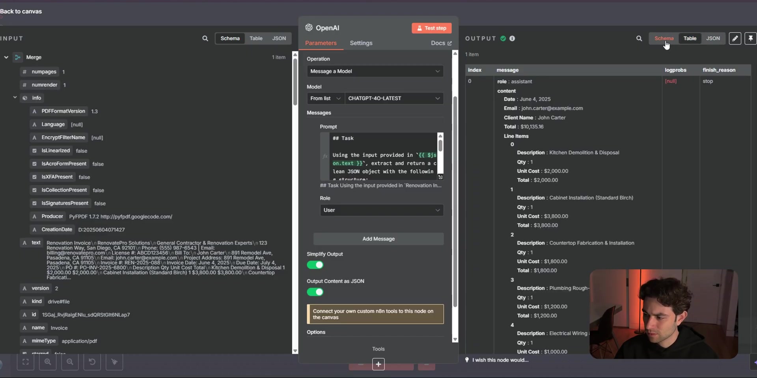Click the string type icon beside mimeType
The height and width of the screenshot is (378, 757).
coord(24,341)
